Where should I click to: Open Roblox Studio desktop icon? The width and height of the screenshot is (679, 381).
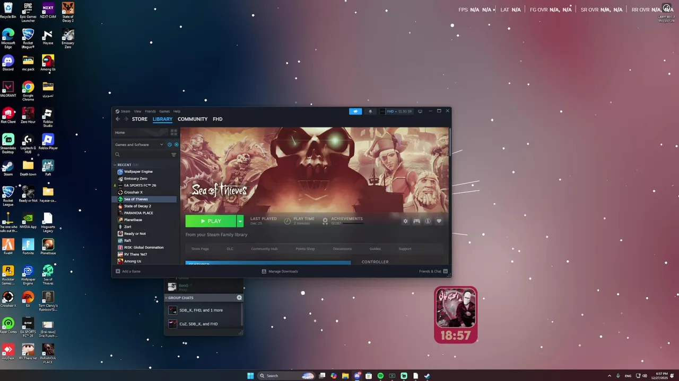pos(48,118)
